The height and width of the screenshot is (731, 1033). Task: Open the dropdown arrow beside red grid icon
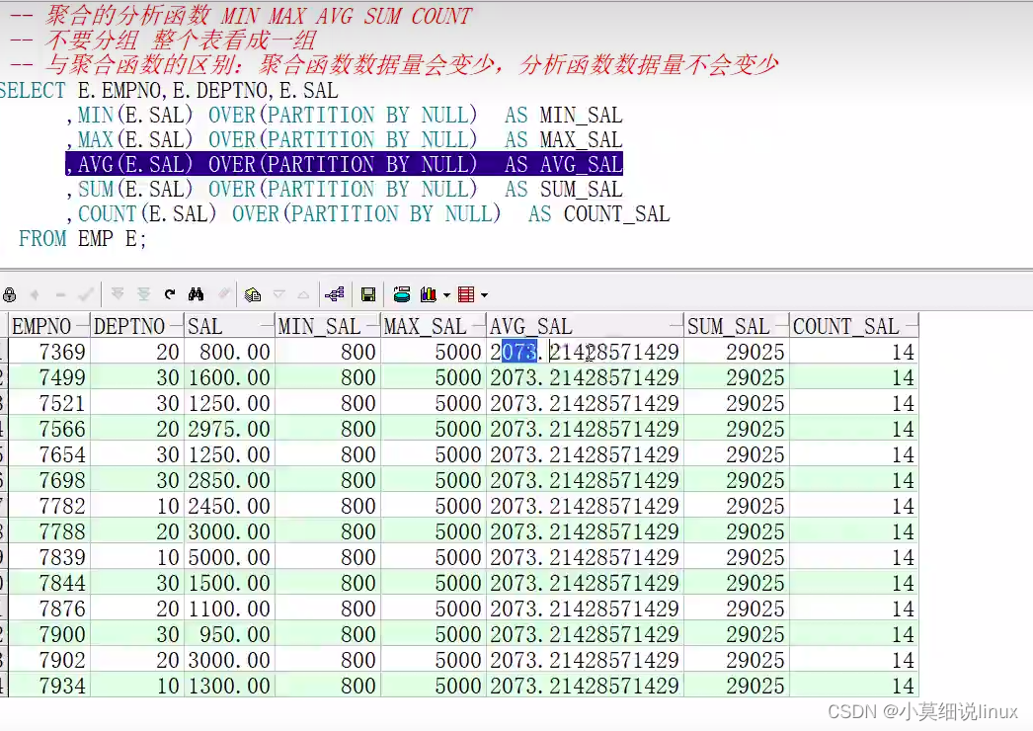pos(484,295)
